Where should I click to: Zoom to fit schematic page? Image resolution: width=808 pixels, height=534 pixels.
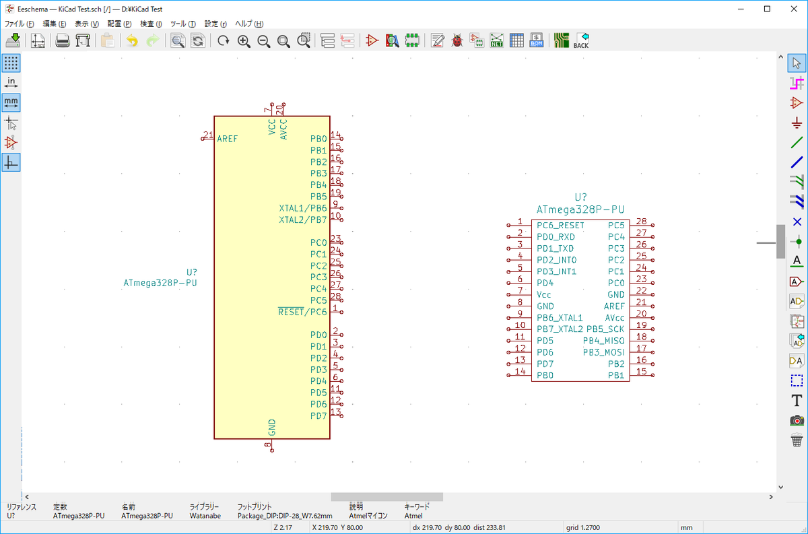click(x=284, y=40)
